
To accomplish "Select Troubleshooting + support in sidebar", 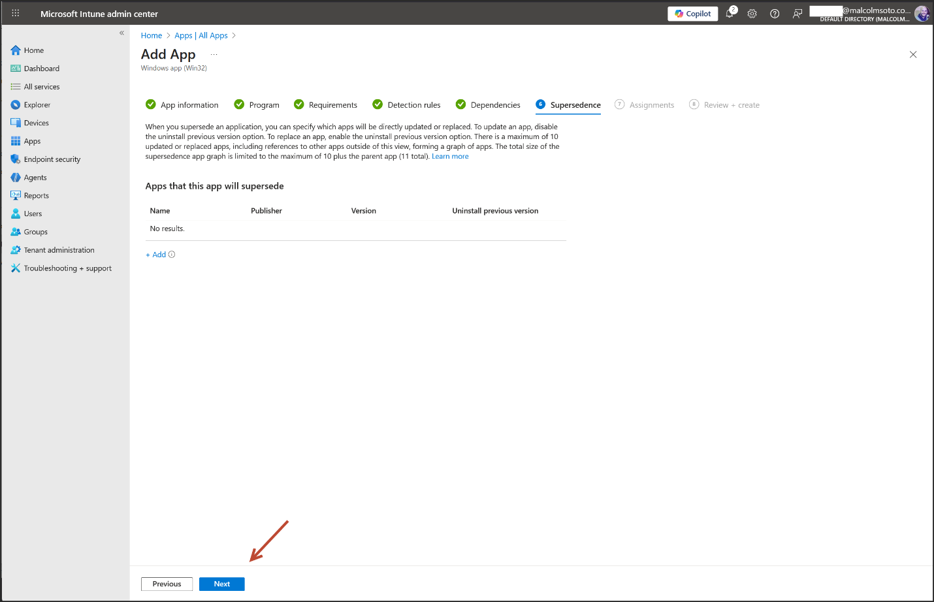I will click(x=67, y=268).
